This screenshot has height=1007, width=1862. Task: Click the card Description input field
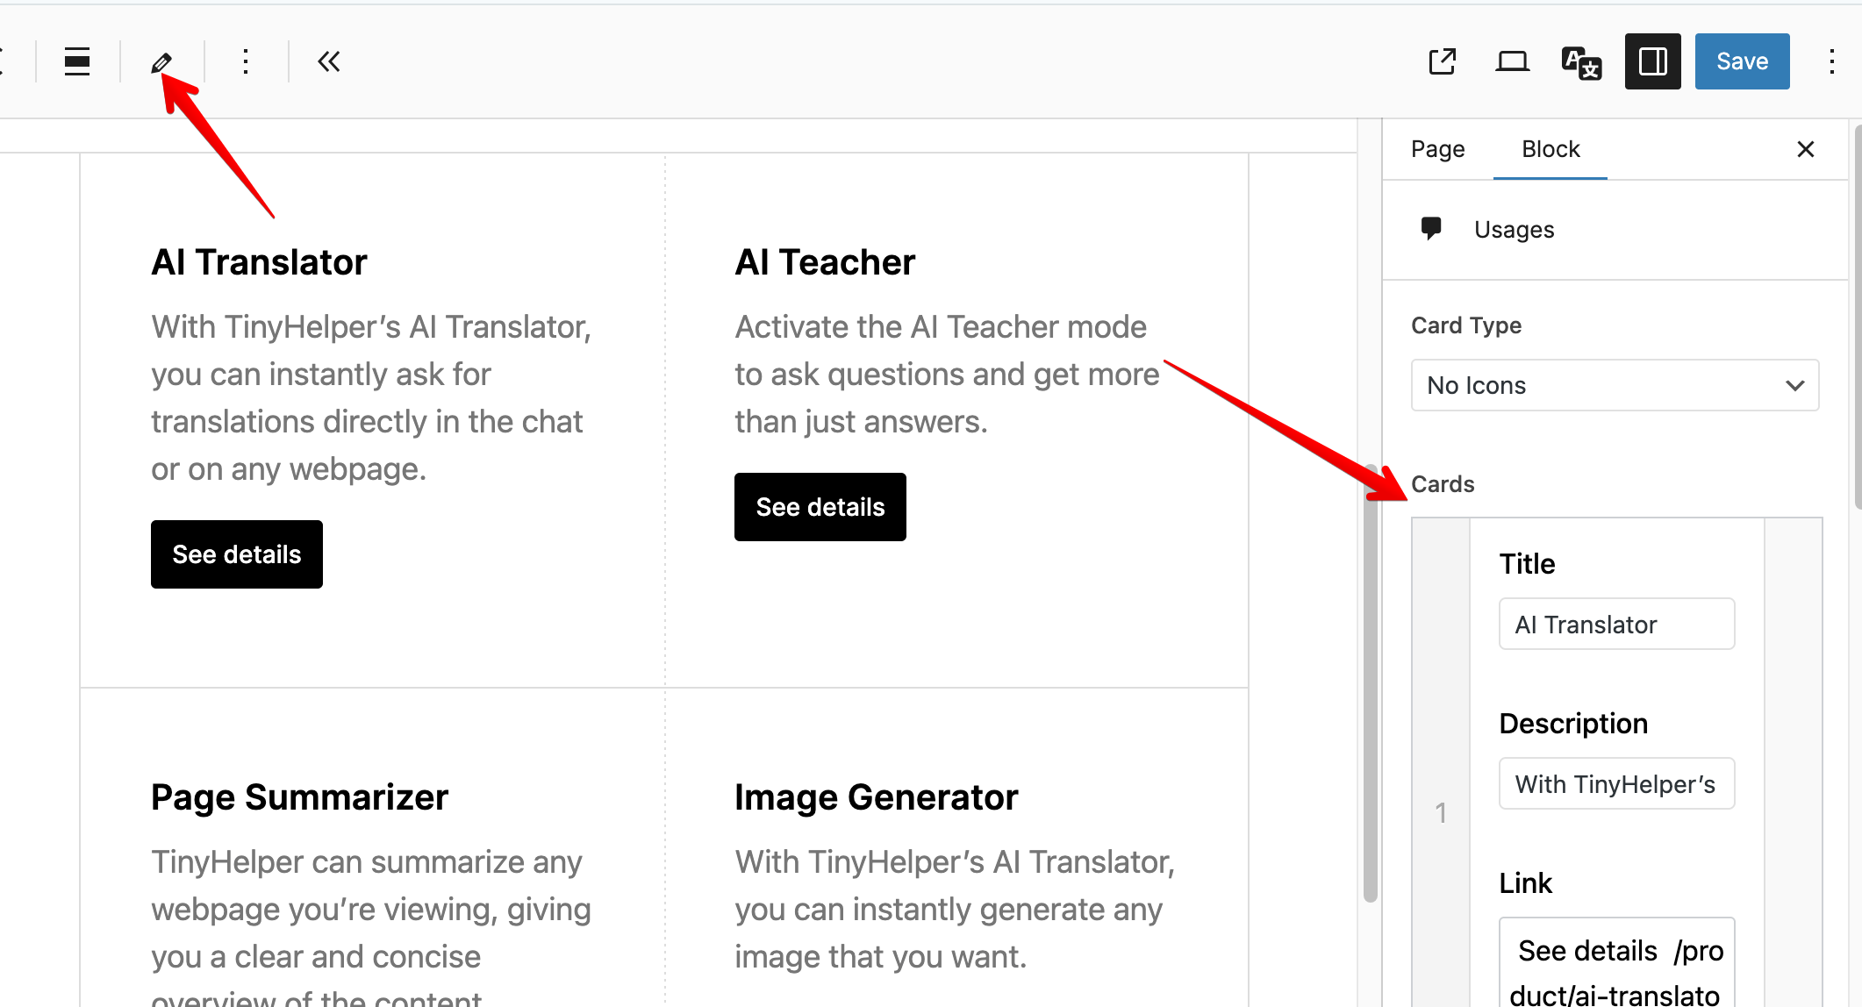pos(1616,784)
